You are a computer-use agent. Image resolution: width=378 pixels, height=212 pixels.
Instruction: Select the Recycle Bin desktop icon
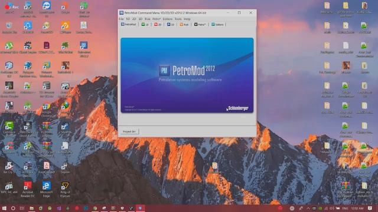pos(9,28)
